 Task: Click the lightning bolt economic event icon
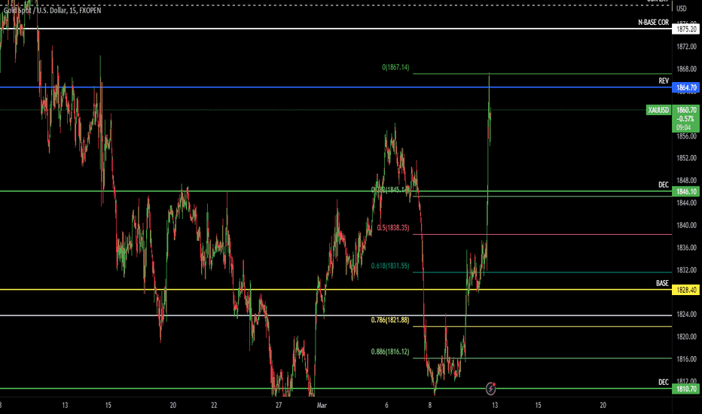[490, 388]
